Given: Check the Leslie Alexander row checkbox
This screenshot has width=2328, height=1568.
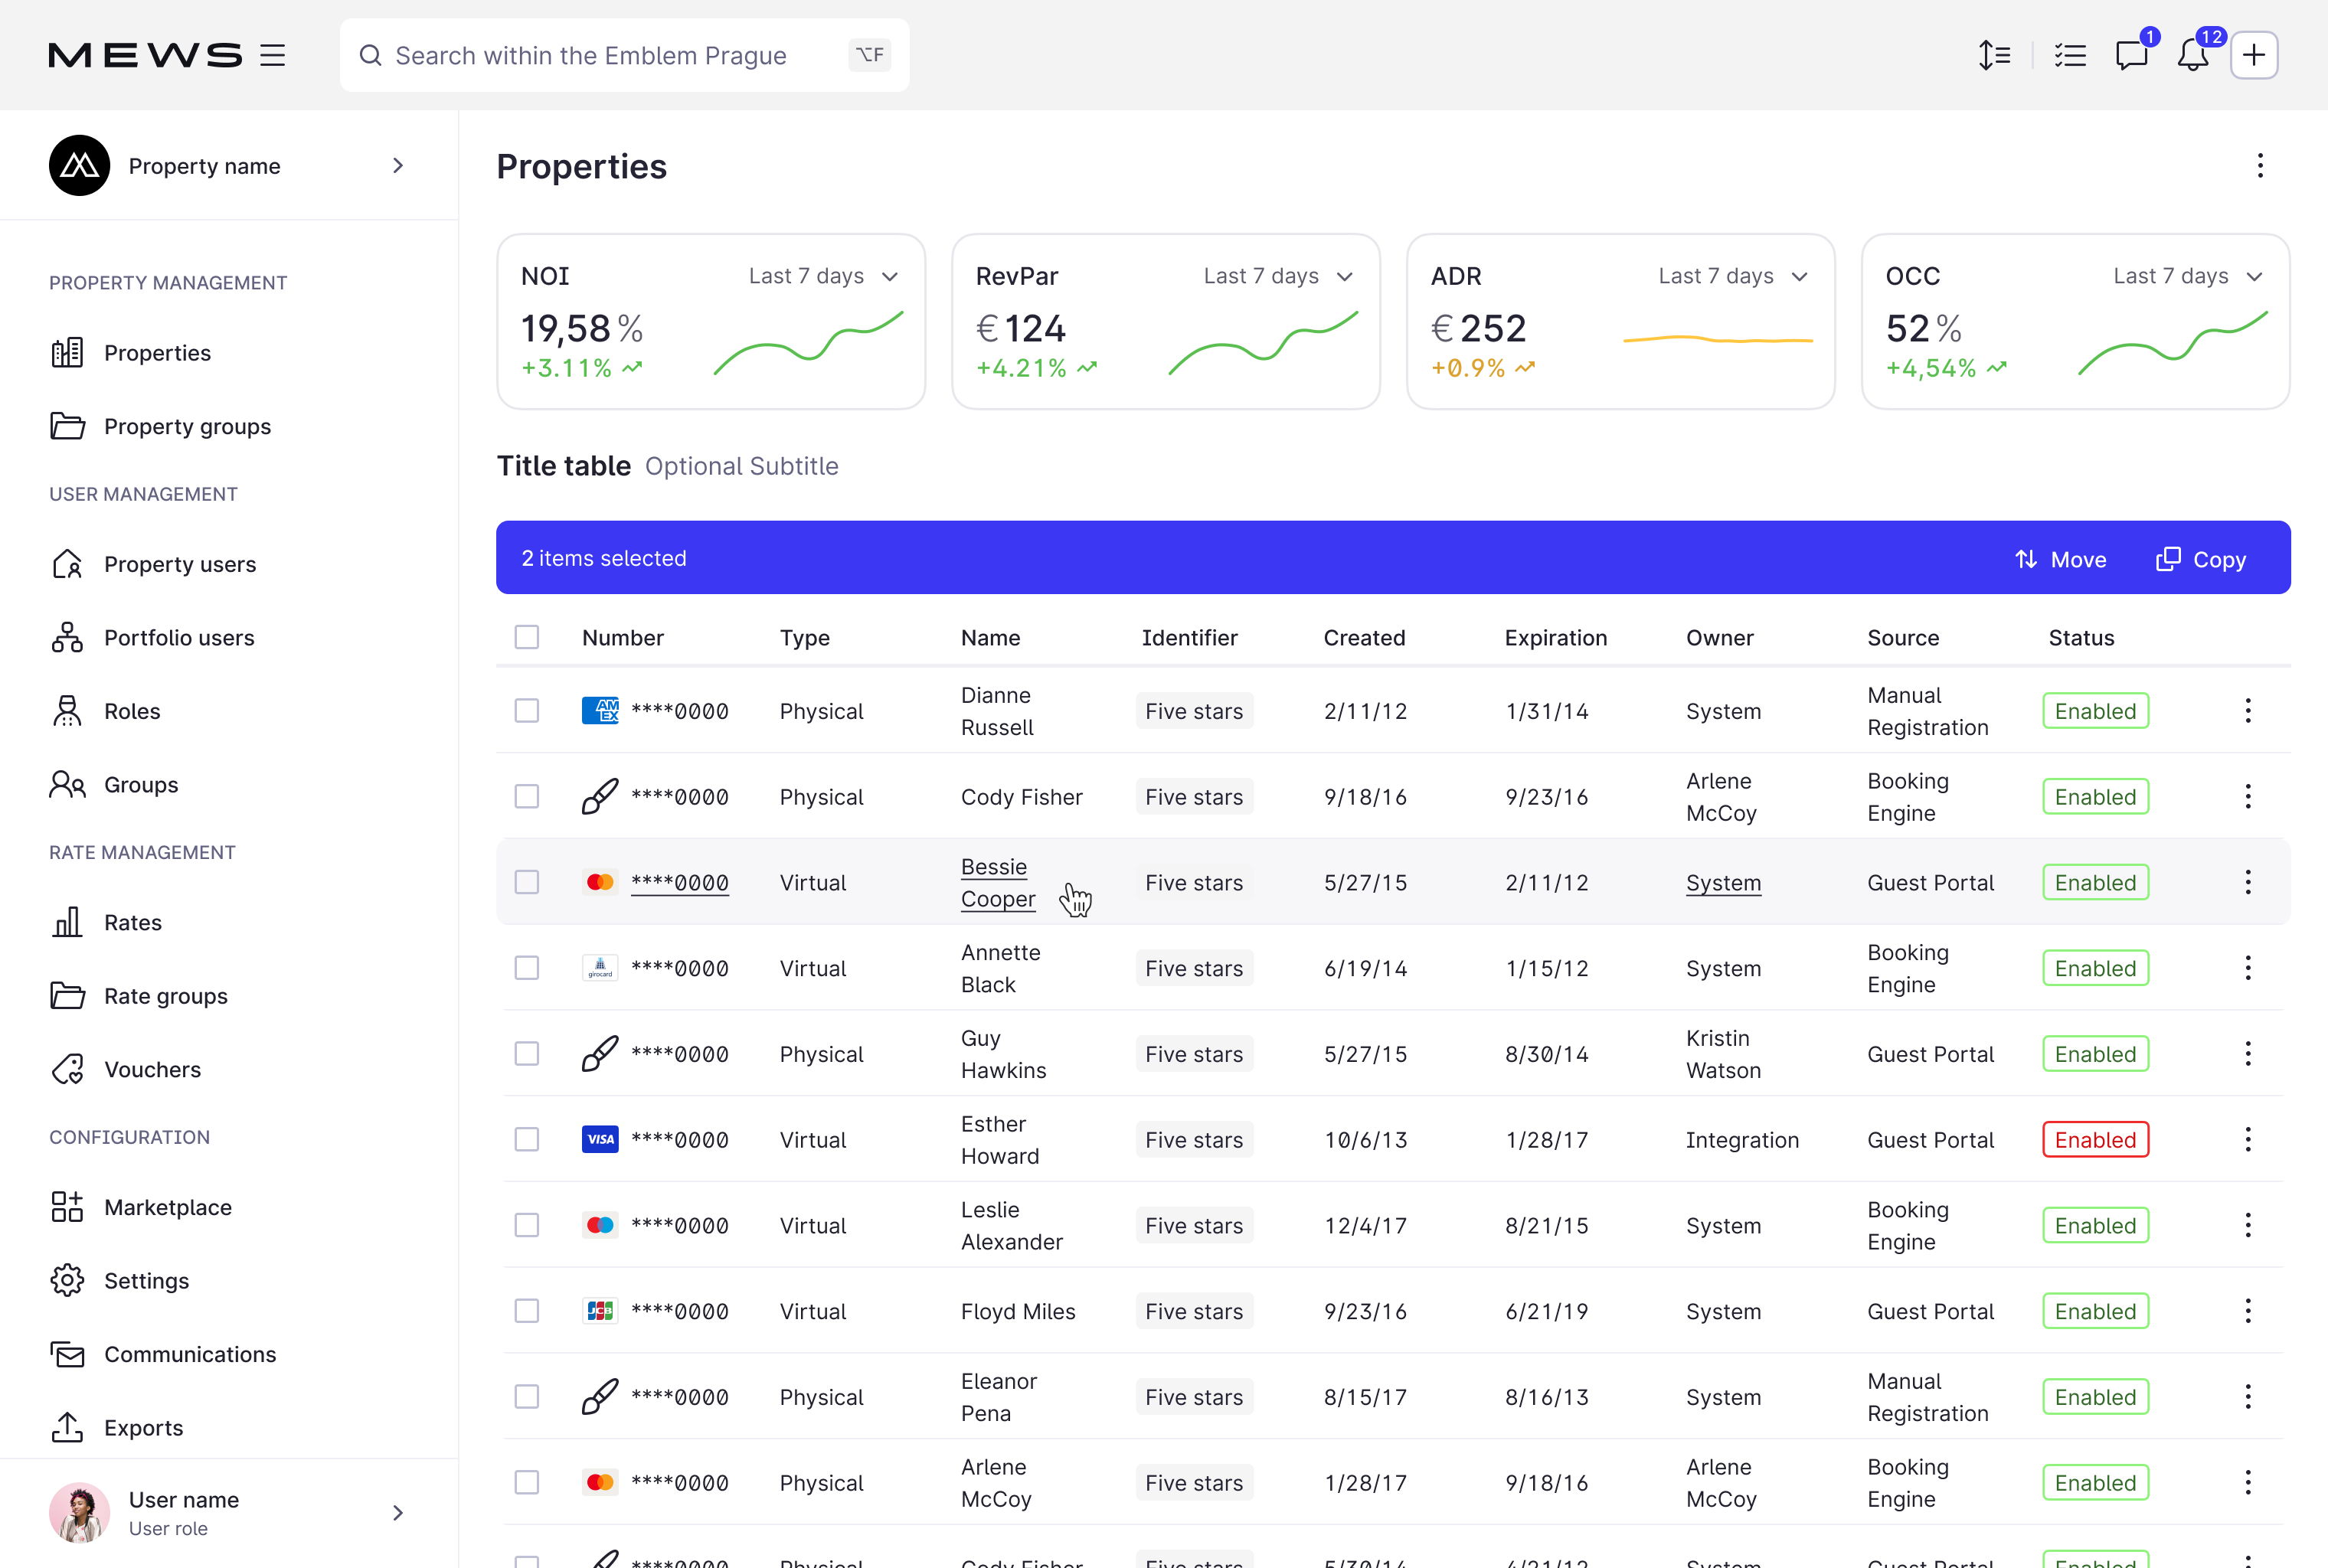Looking at the screenshot, I should tap(527, 1225).
